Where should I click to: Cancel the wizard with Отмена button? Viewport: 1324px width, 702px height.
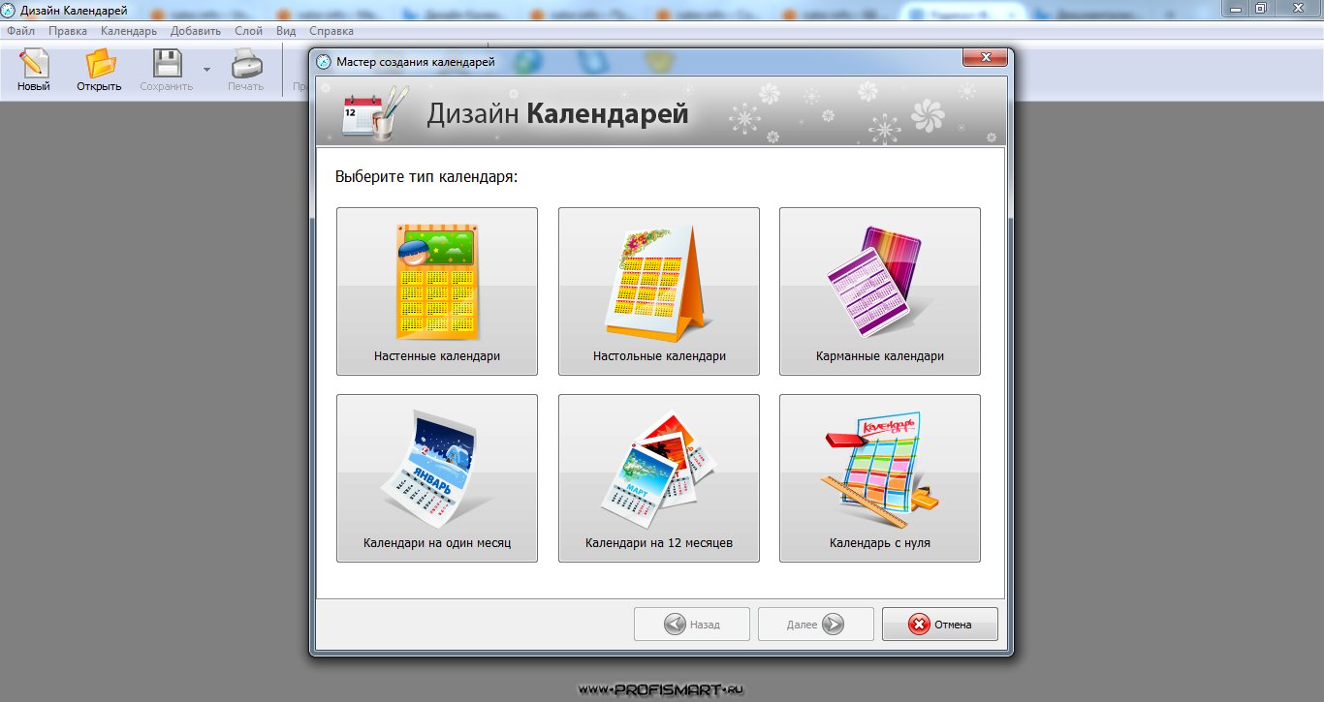coord(940,625)
